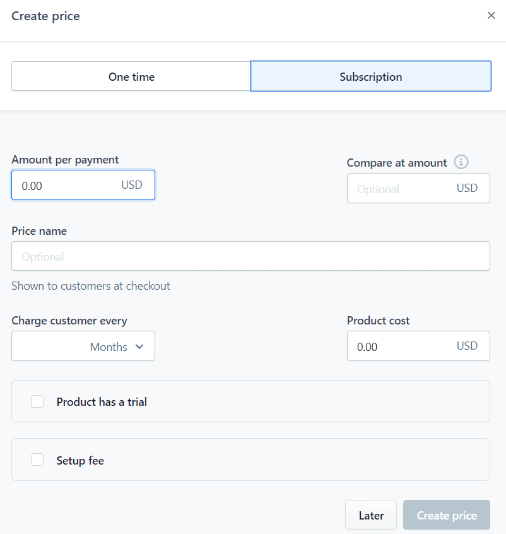This screenshot has height=534, width=506.
Task: Close the Create price dialog
Action: point(491,15)
